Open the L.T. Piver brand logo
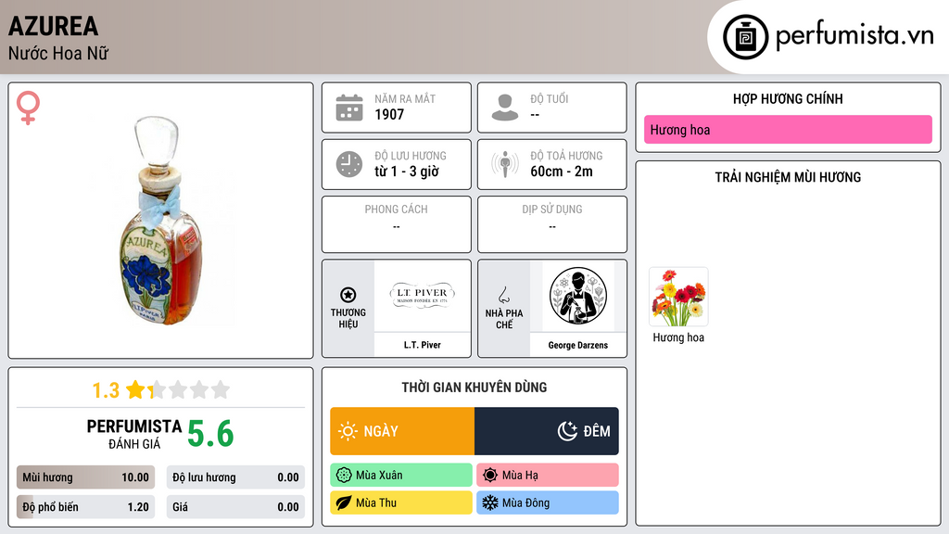 (423, 296)
